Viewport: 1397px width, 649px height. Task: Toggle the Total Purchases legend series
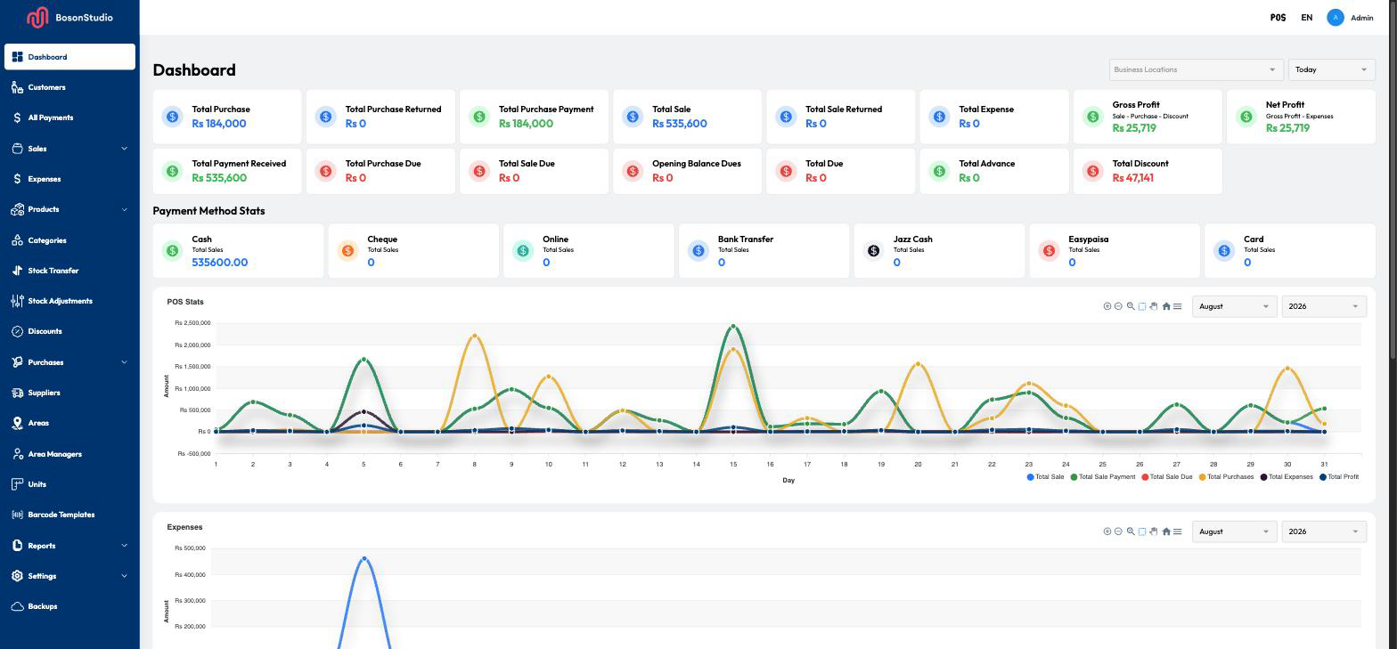tap(1228, 477)
